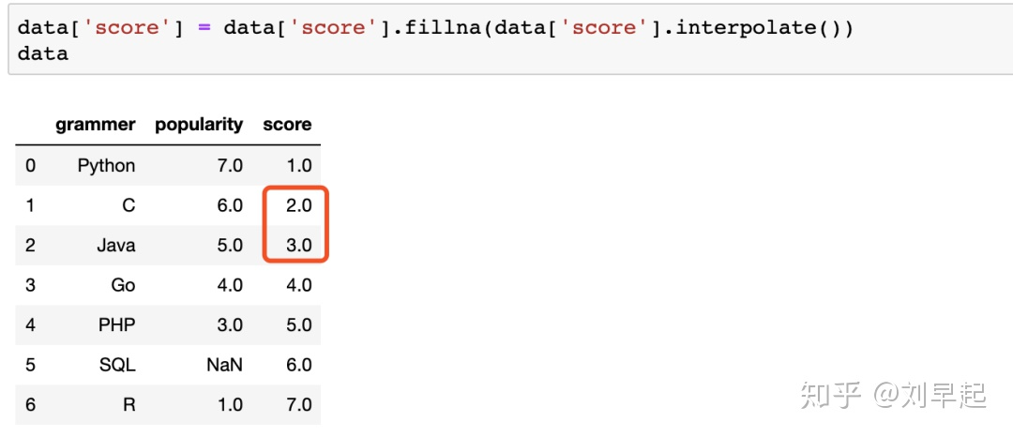Image resolution: width=1013 pixels, height=437 pixels.
Task: Click popularity 4.0 in the Go row
Action: click(x=230, y=285)
